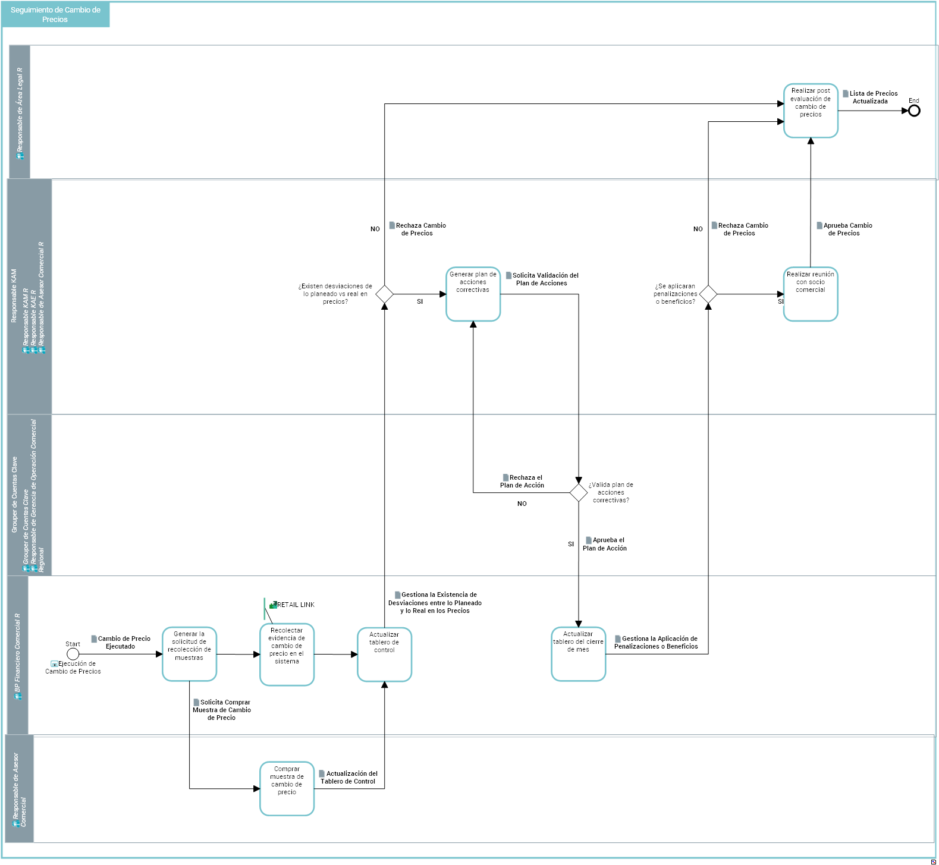Click the document icon beside 'Cambio de Precio Ejecutado'
The height and width of the screenshot is (865, 939).
94,638
